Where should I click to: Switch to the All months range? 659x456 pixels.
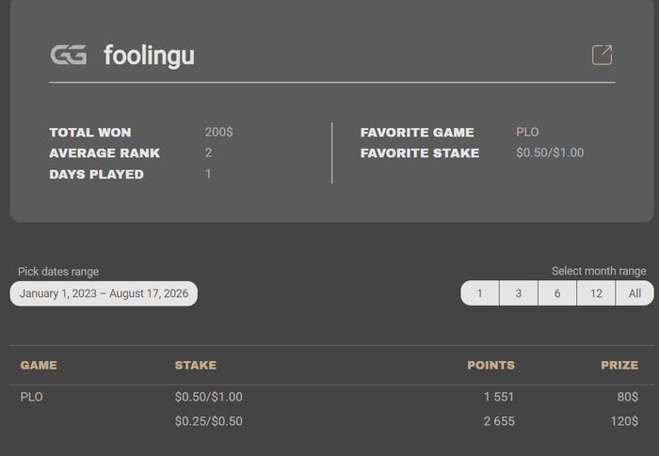635,293
